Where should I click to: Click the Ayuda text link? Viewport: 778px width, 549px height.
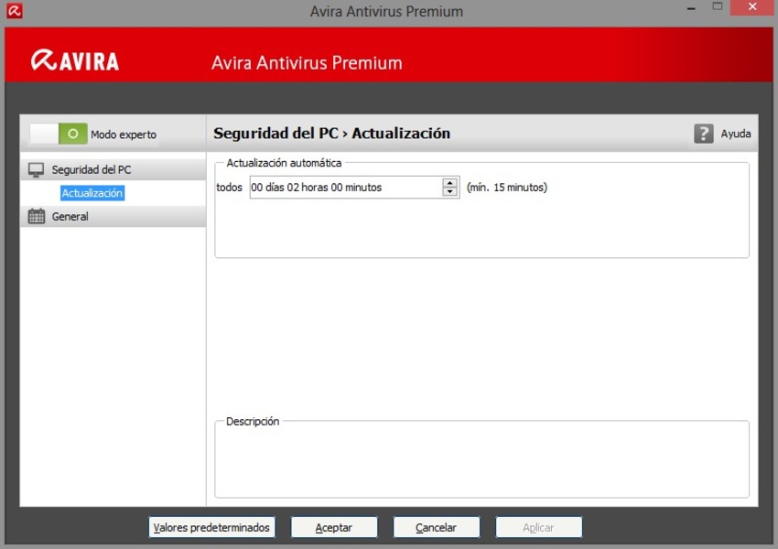point(735,134)
